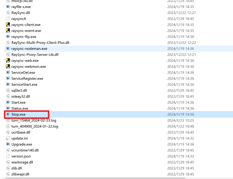Click the raysync-client.exe application icon

pyautogui.click(x=8, y=24)
